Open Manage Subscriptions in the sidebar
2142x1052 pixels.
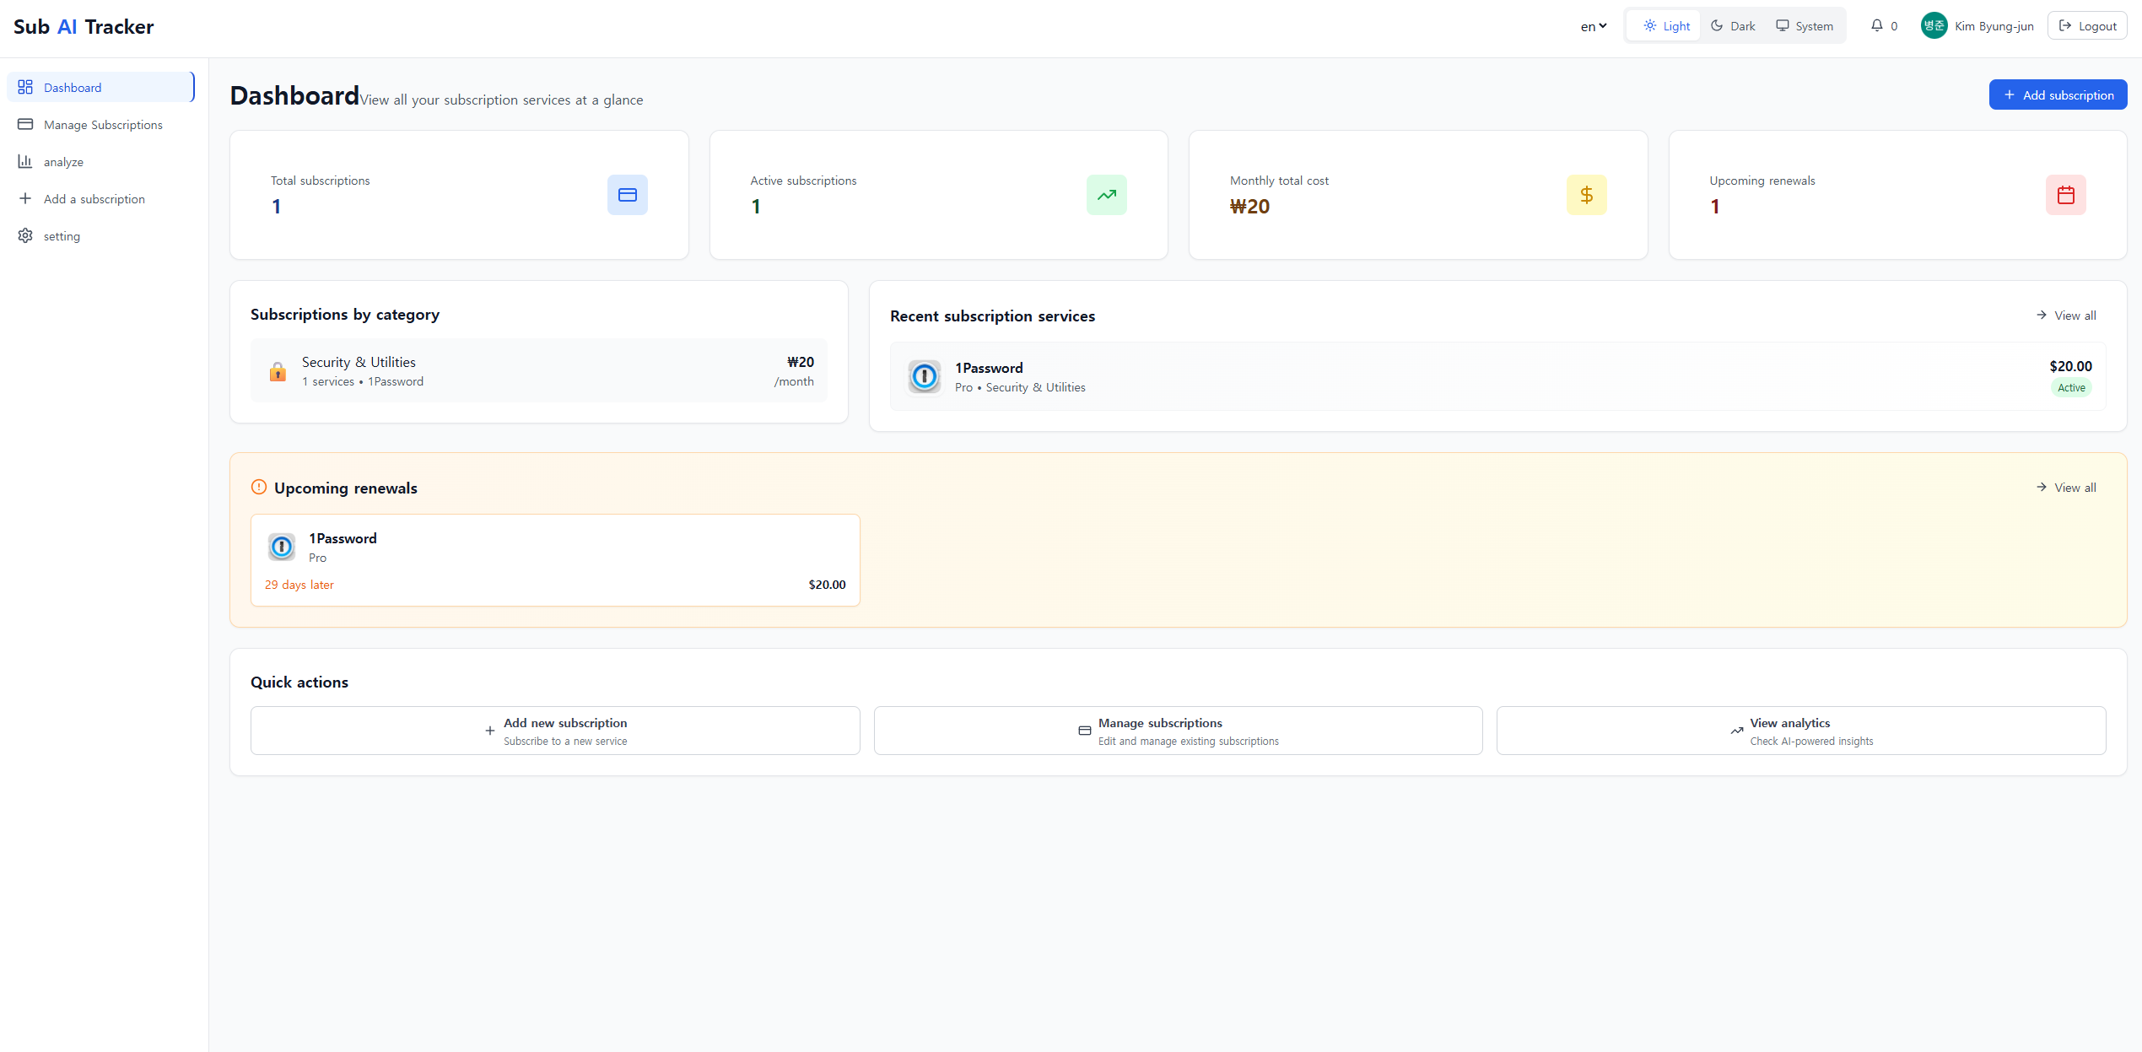[102, 125]
